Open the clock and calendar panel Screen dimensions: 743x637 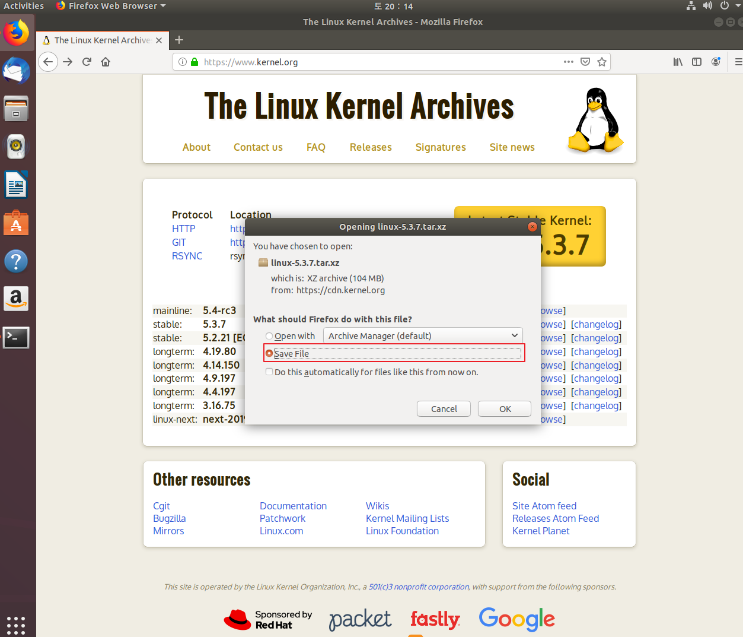pos(393,6)
